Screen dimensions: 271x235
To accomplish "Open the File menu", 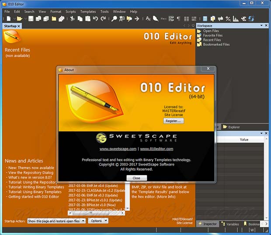I will click(x=7, y=11).
